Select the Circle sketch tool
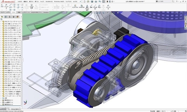Screen dimensions: 187x112 14,5
